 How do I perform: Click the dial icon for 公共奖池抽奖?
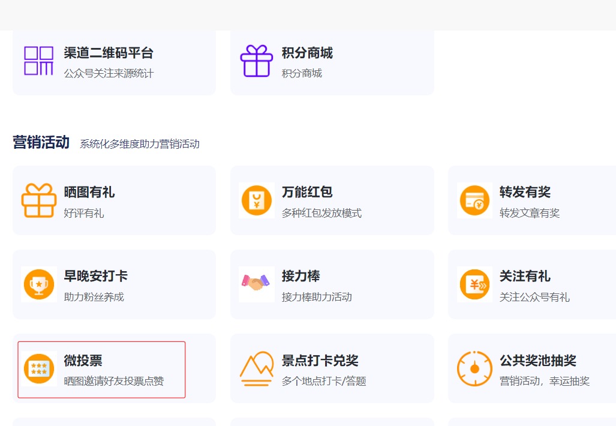click(x=474, y=368)
